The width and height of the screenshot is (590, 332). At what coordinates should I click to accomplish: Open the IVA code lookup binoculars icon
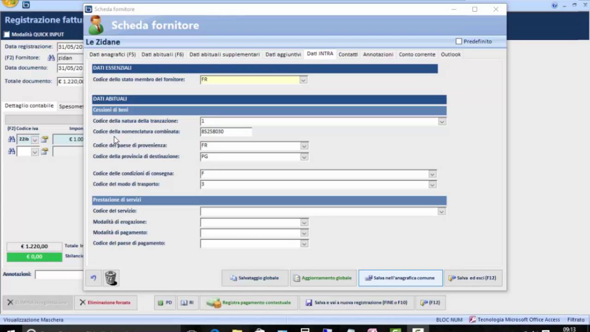coord(11,139)
